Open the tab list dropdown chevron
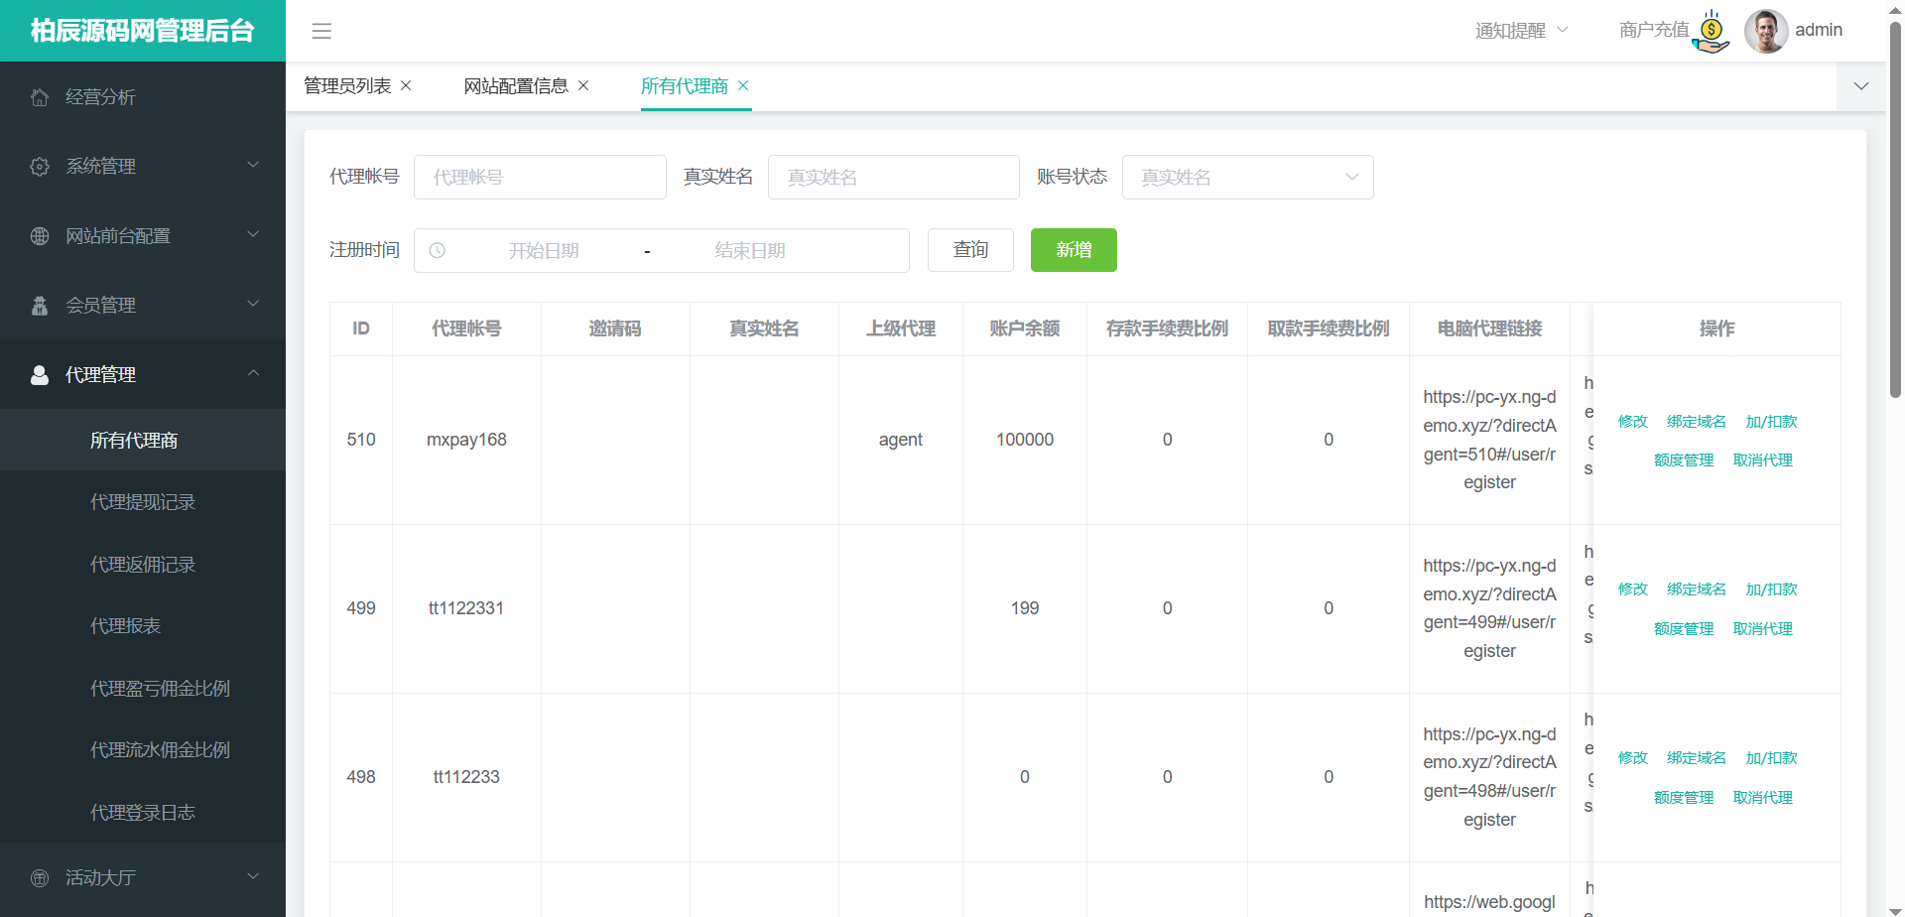Screen dimensions: 1905x917 tap(1861, 86)
